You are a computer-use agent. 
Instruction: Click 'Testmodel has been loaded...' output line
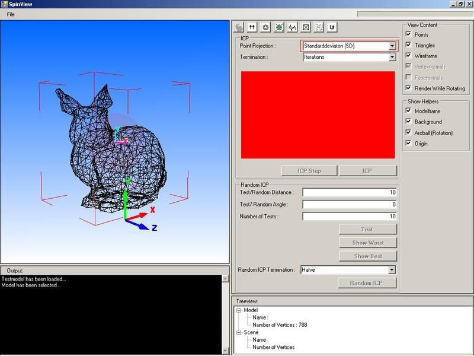tap(34, 279)
